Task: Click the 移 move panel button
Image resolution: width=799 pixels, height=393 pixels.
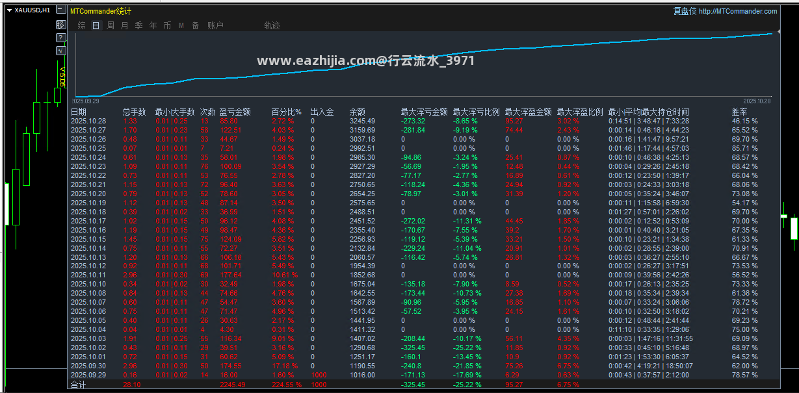Action: click(60, 25)
